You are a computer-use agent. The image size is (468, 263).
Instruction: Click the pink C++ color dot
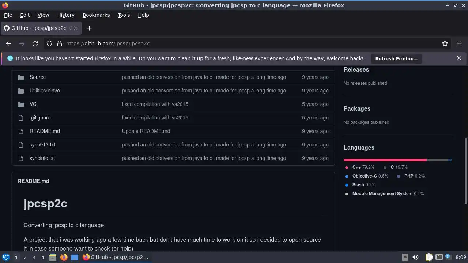click(347, 168)
